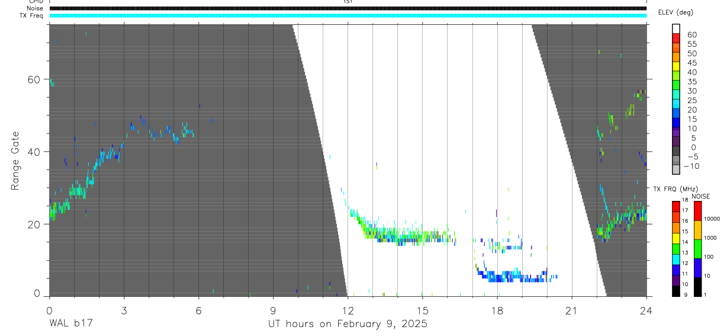727x336 pixels.
Task: Click the '24' tick on the UT hours axis
Action: tap(646, 310)
